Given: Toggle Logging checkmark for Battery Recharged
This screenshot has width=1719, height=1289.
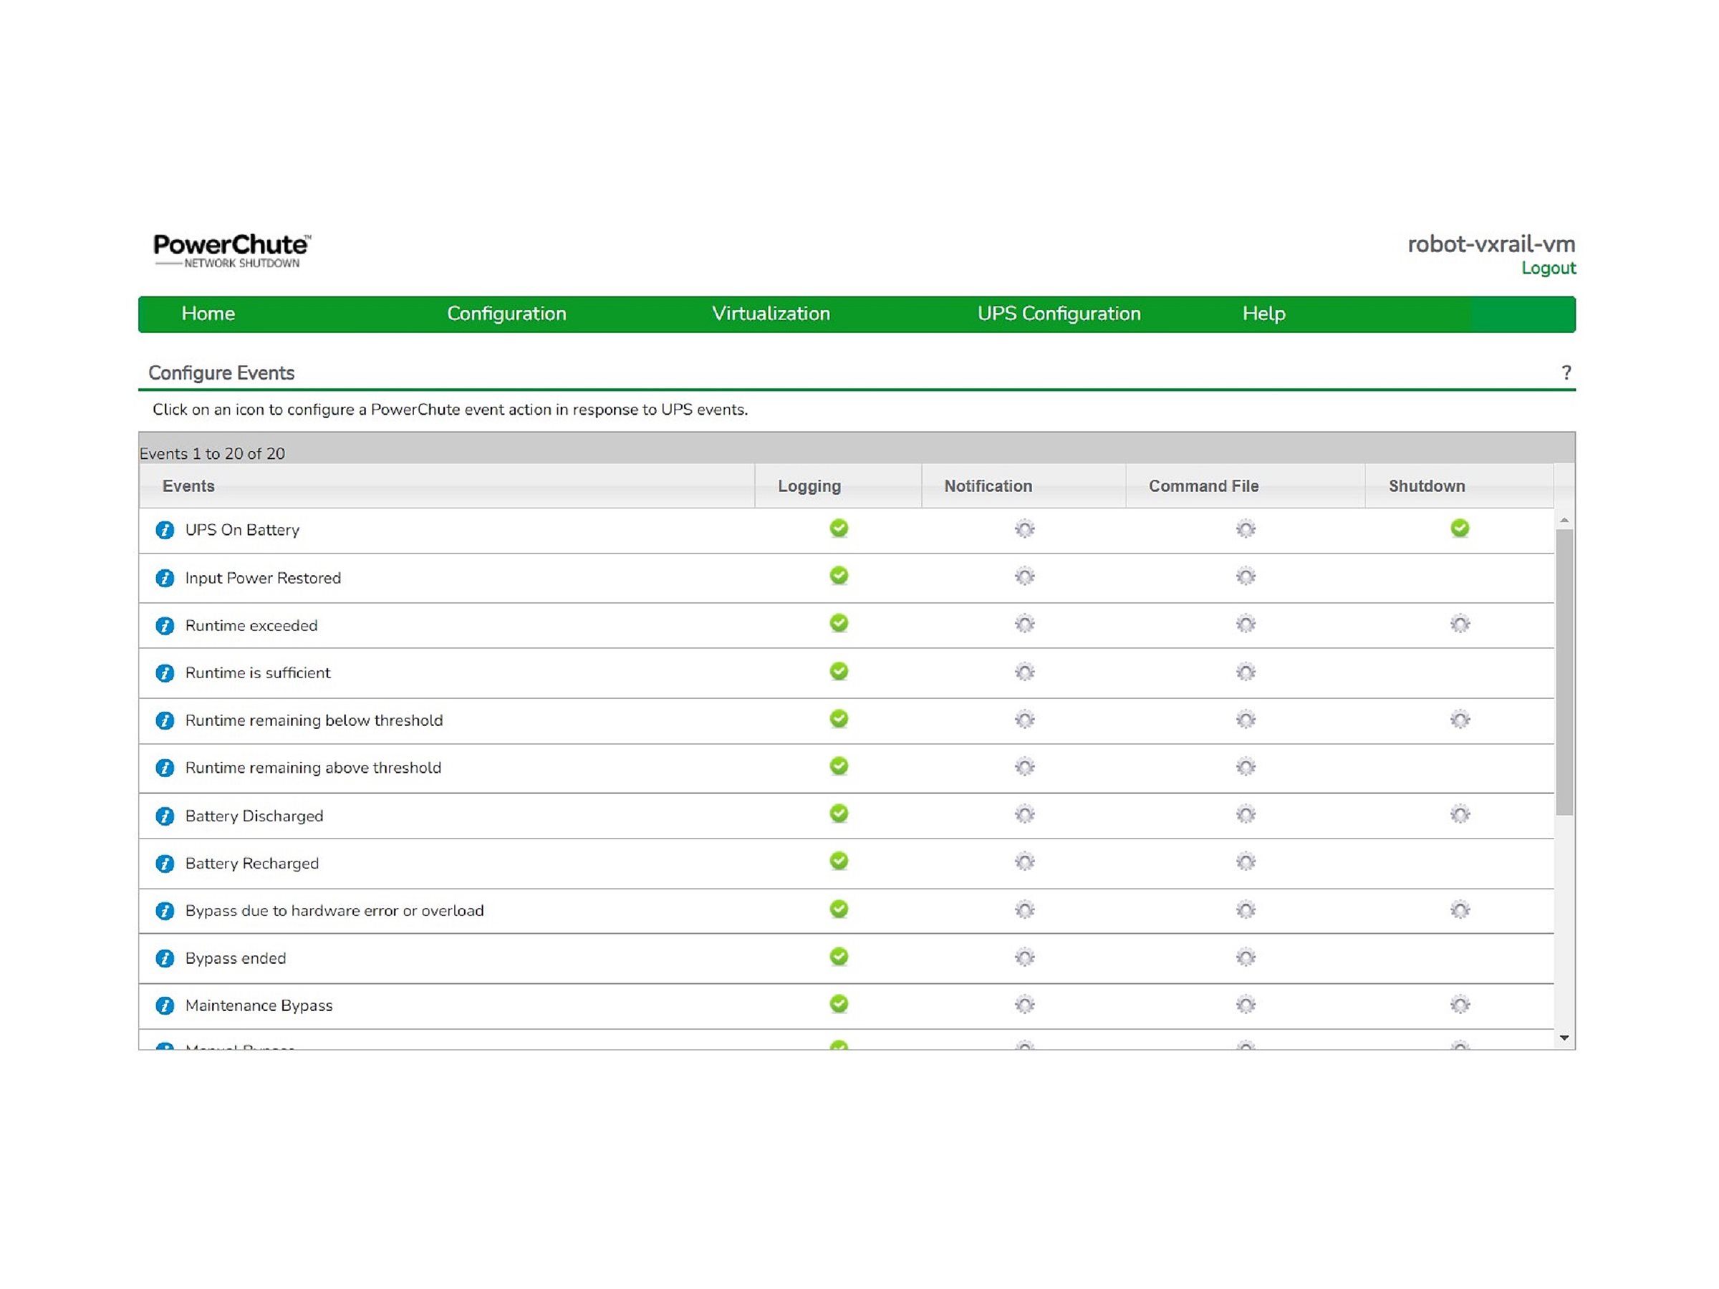Looking at the screenshot, I should coord(839,861).
